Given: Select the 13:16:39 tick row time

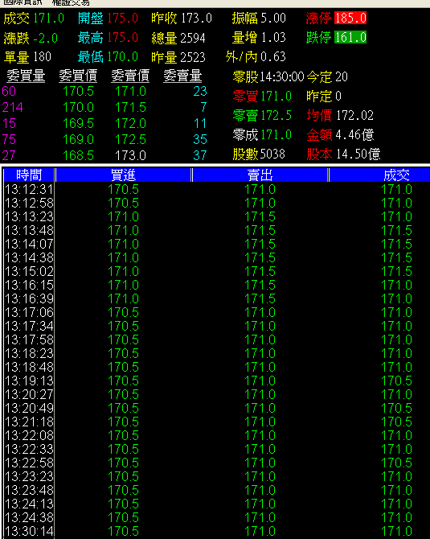Looking at the screenshot, I should (29, 298).
